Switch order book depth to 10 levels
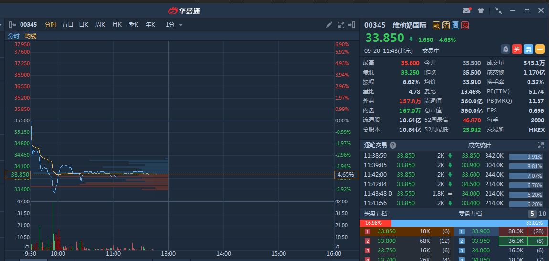This screenshot has width=549, height=261. (x=542, y=214)
